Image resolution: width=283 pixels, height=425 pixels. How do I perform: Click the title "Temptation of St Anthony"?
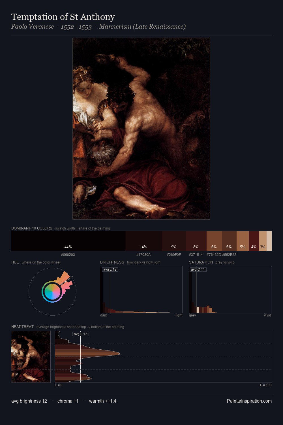[x=63, y=17]
